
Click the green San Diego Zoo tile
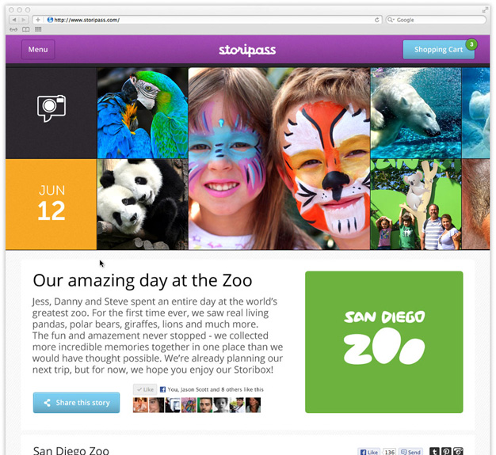pyautogui.click(x=384, y=342)
